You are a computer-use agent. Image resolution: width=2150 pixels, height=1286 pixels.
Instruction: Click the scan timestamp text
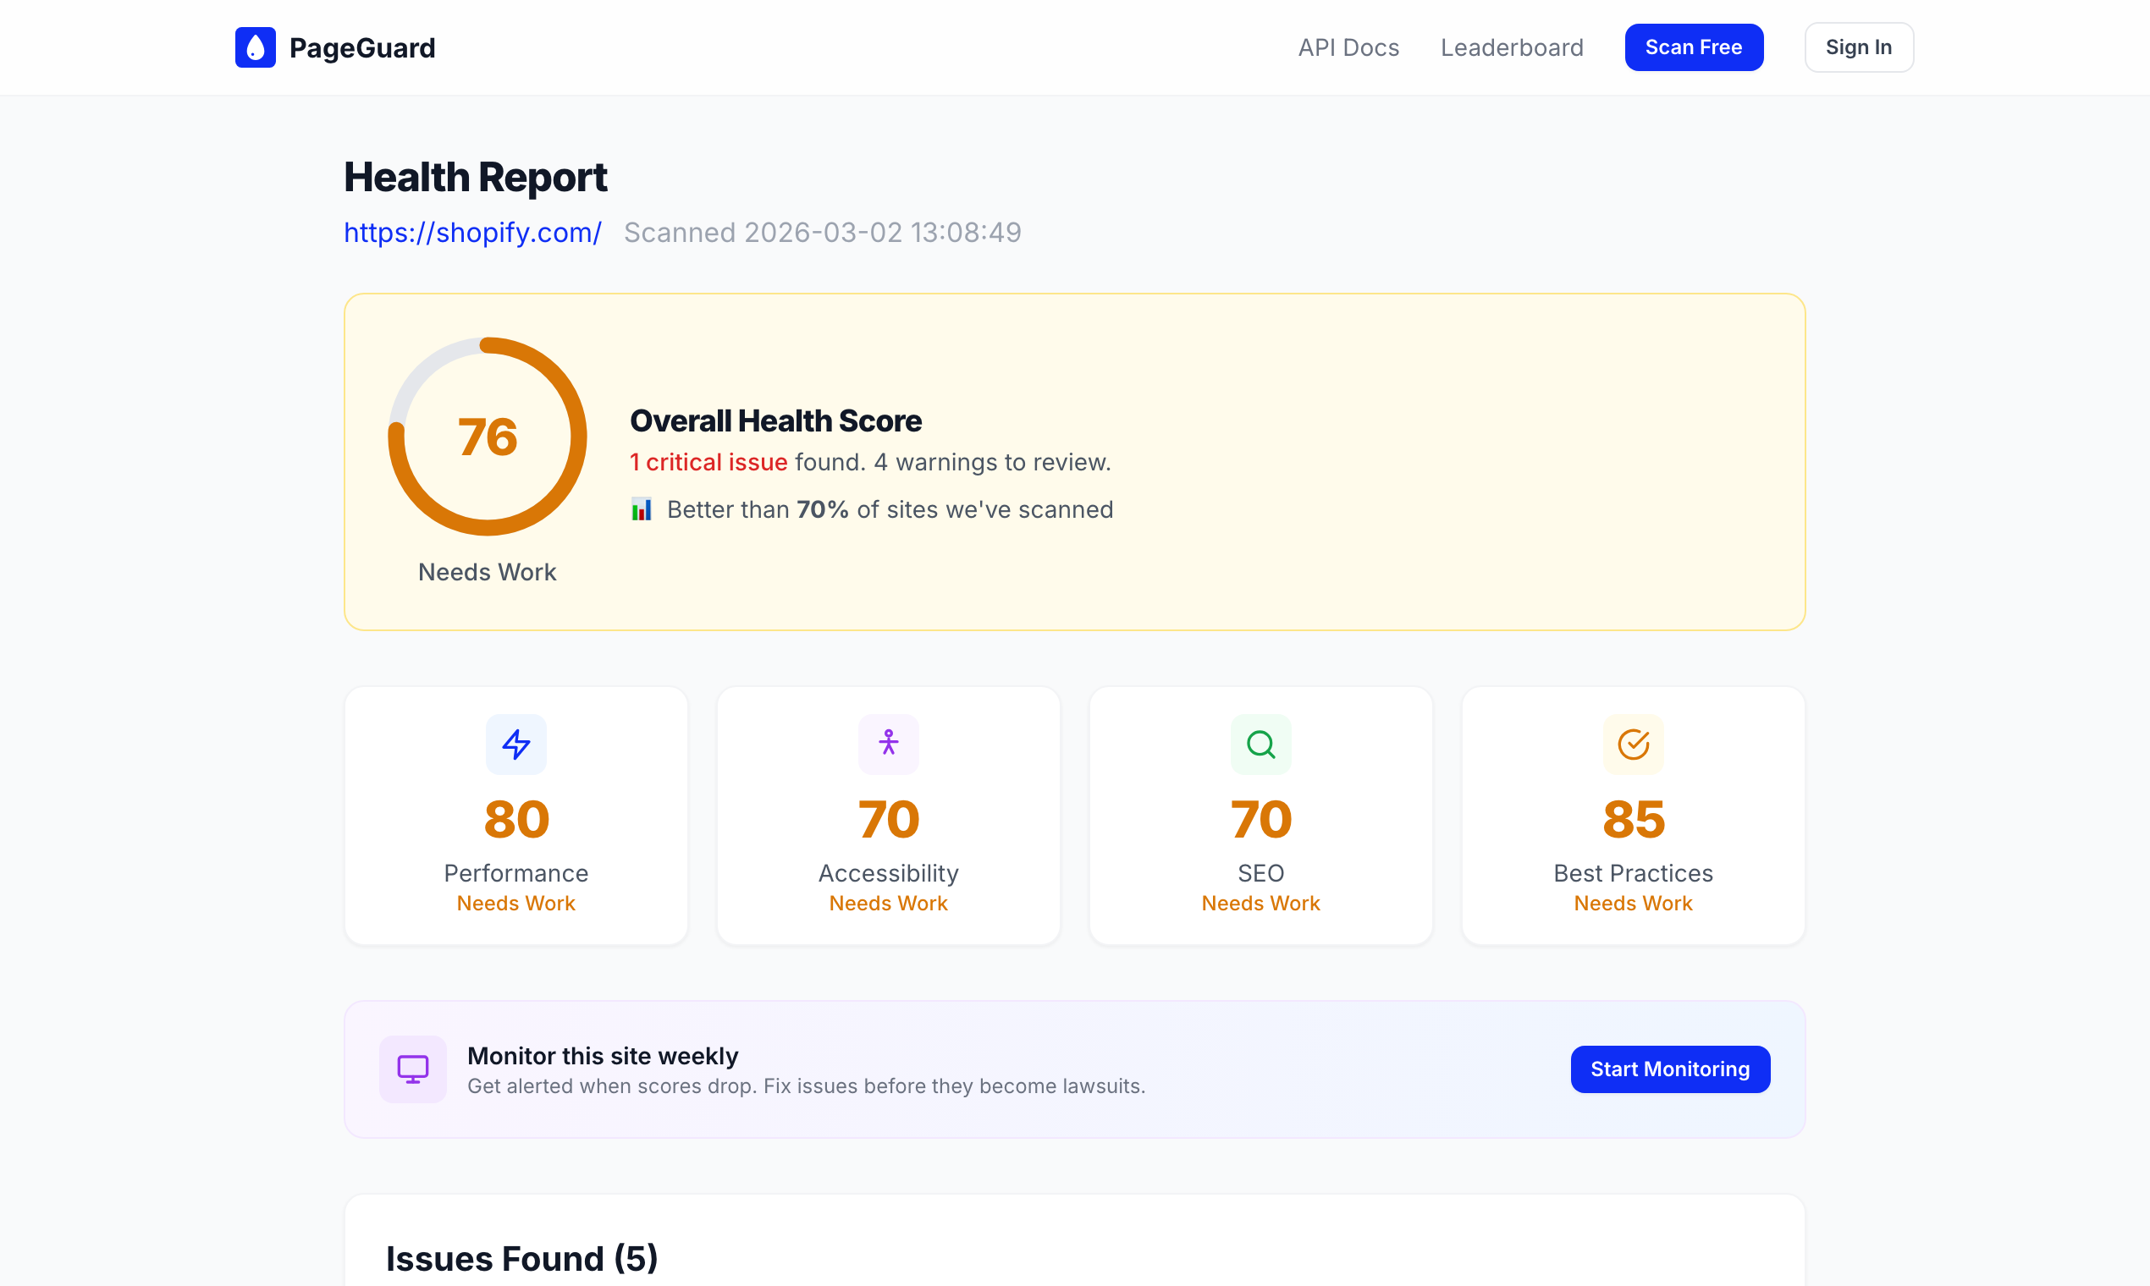coord(822,233)
